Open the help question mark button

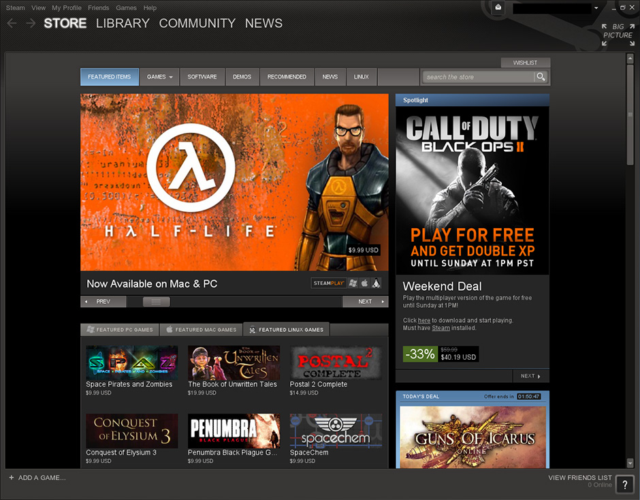pyautogui.click(x=624, y=484)
